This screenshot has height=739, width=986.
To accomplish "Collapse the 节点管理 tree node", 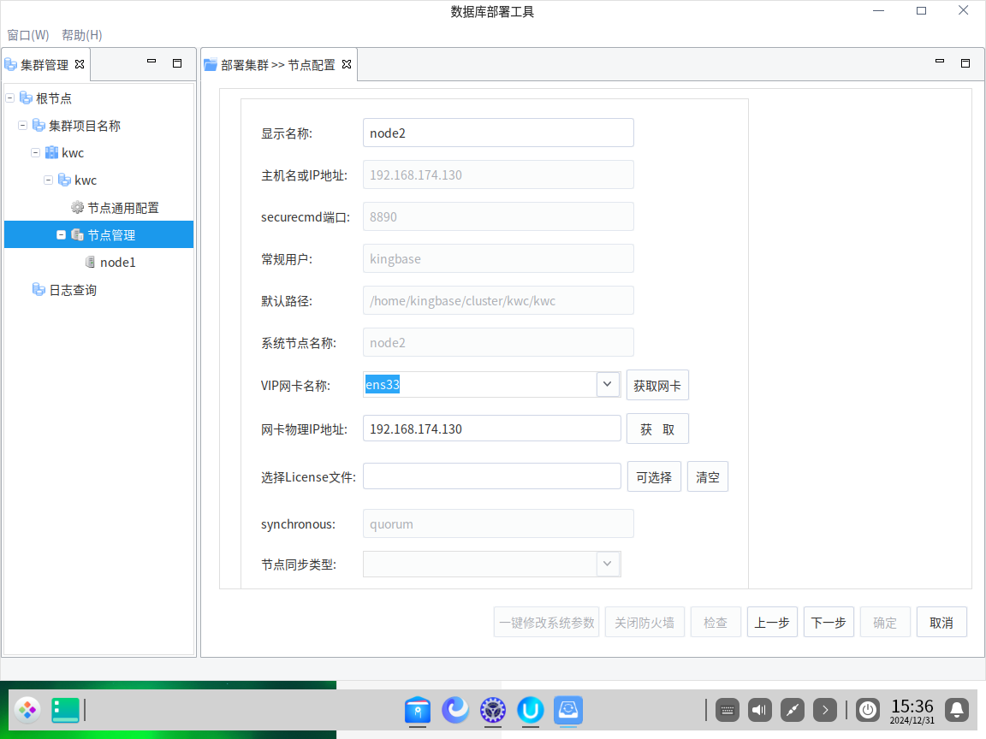I will tap(62, 235).
